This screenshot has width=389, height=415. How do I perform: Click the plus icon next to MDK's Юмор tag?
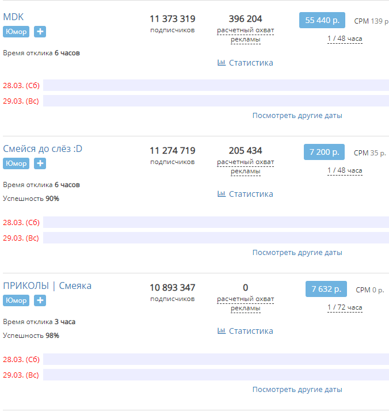pos(40,32)
